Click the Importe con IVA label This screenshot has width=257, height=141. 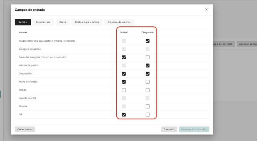(27, 98)
